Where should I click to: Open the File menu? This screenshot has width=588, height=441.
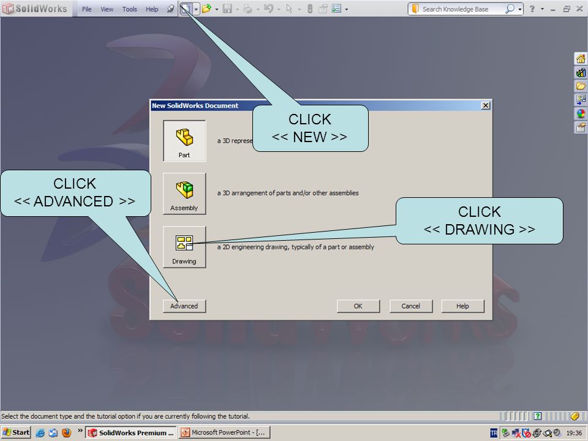[86, 9]
